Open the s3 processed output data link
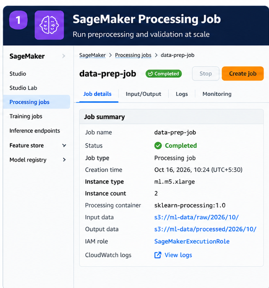The width and height of the screenshot is (269, 288). click(x=205, y=229)
